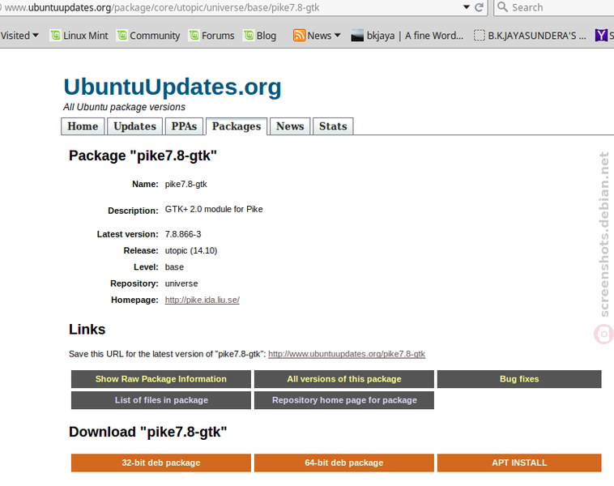Image resolution: width=614 pixels, height=486 pixels.
Task: Open the B.K.JAYASUNDERA'S bookmark
Action: click(x=530, y=36)
